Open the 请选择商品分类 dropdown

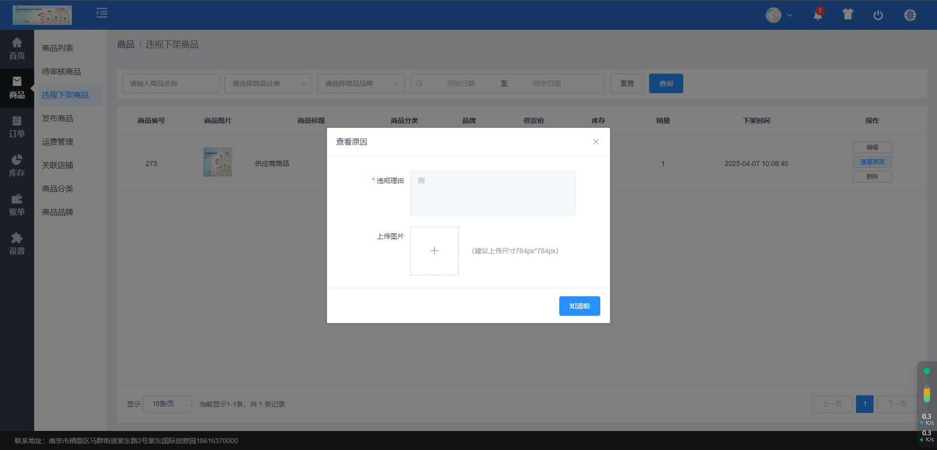tap(268, 83)
